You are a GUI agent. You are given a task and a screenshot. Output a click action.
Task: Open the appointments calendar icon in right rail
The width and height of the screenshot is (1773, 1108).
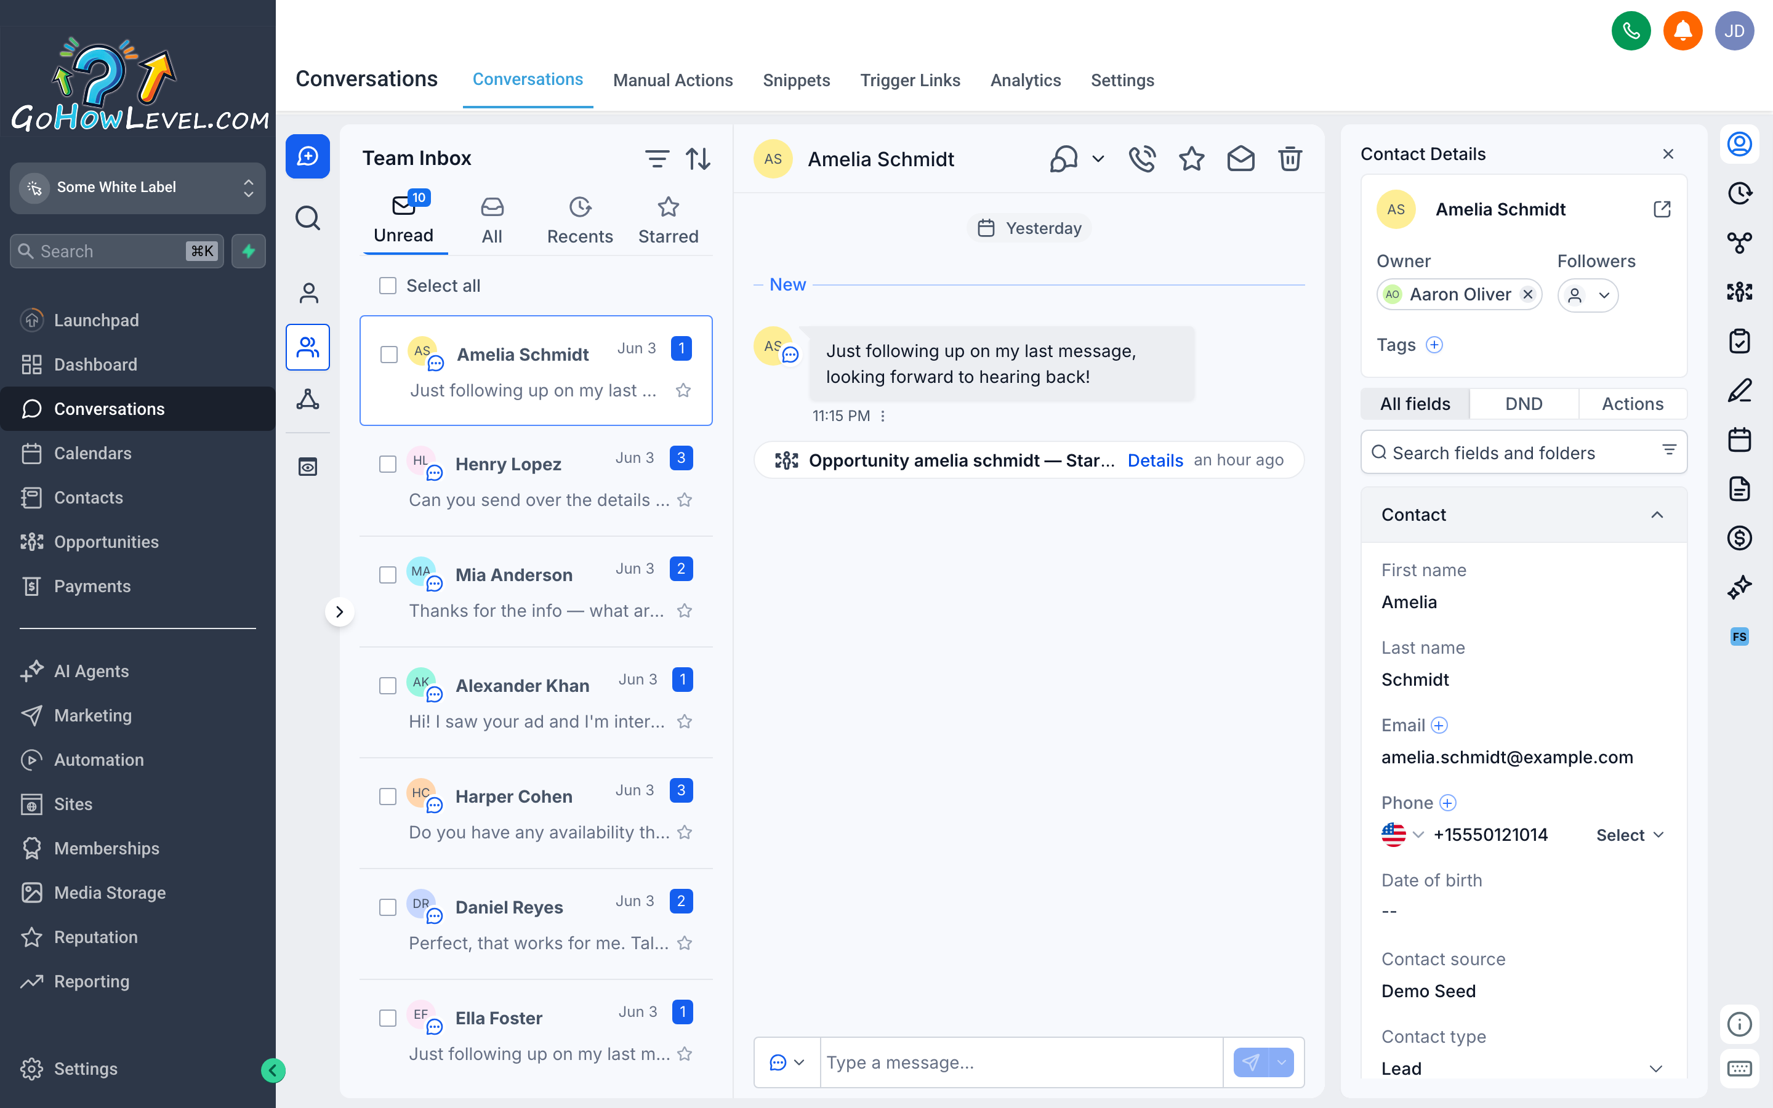pyautogui.click(x=1739, y=440)
